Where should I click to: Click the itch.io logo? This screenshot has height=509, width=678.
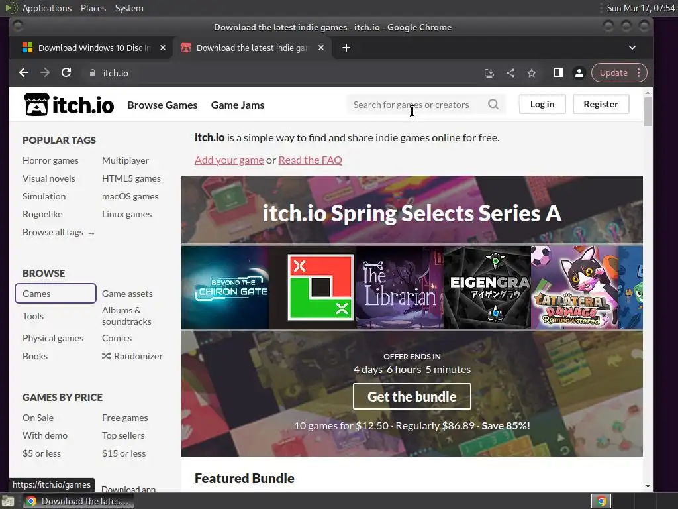coord(69,104)
